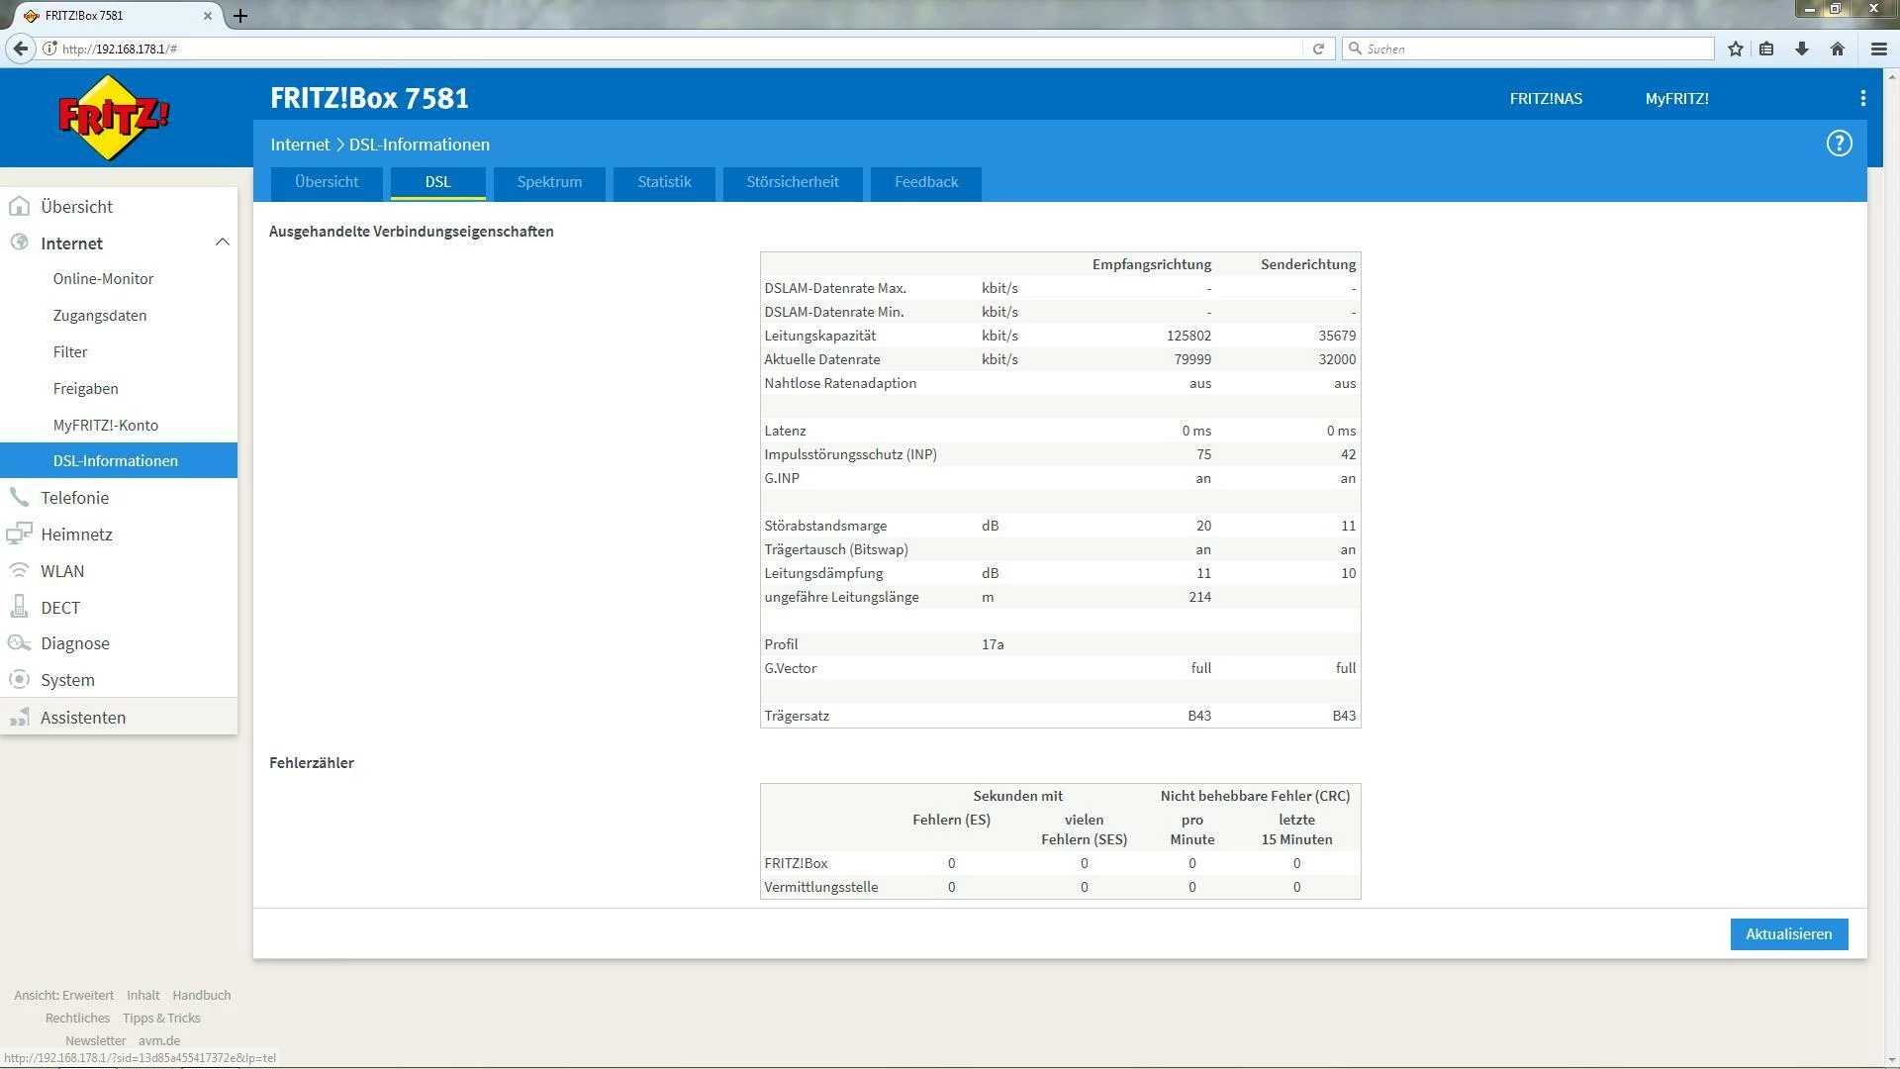This screenshot has height=1069, width=1900.
Task: Open the three-dot options menu
Action: (1862, 98)
